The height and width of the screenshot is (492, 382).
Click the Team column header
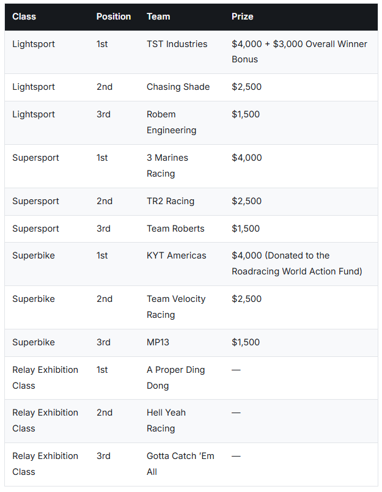point(158,17)
